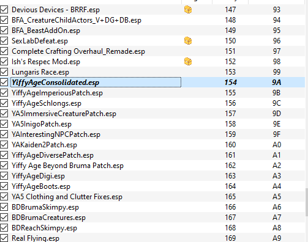
Task: Select YiffyAgeDiversePatch.esp plugin name
Action: click(53, 155)
